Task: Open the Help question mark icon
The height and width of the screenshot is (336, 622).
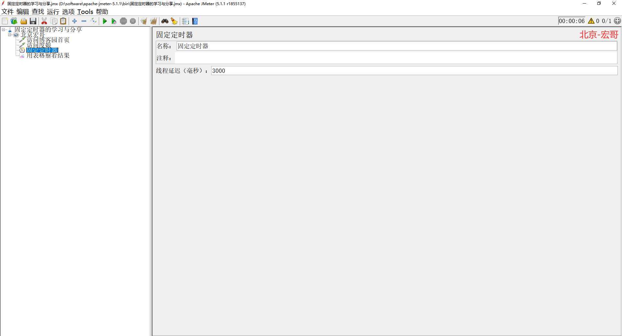Action: click(x=195, y=21)
